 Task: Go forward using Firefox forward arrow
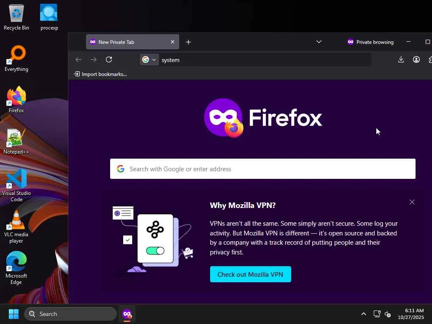(x=94, y=59)
